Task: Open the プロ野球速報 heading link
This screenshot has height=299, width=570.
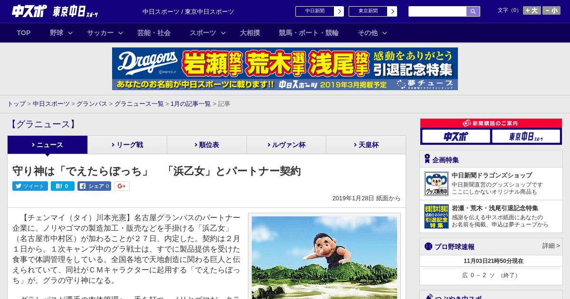Action: pyautogui.click(x=454, y=247)
